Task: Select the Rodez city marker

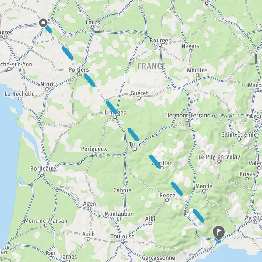Action: 167,200
